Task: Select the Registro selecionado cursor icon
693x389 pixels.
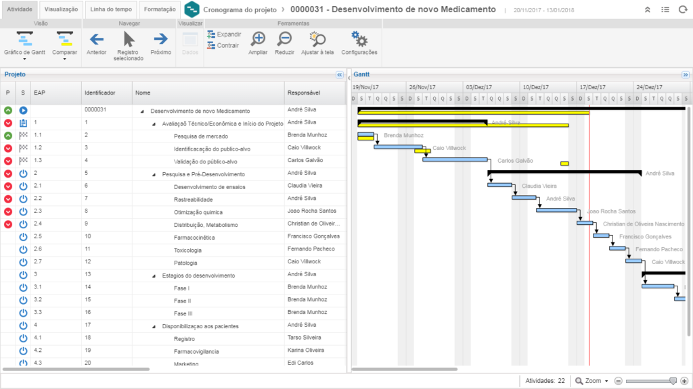Action: [x=129, y=40]
